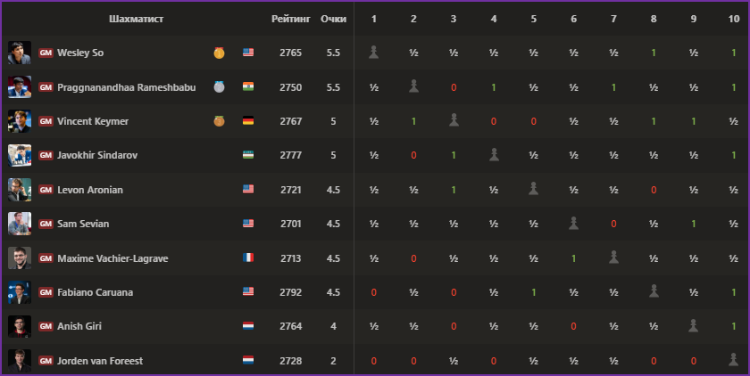750x376 pixels.
Task: Click the German flag next to Vincent Keymer
Action: click(248, 120)
